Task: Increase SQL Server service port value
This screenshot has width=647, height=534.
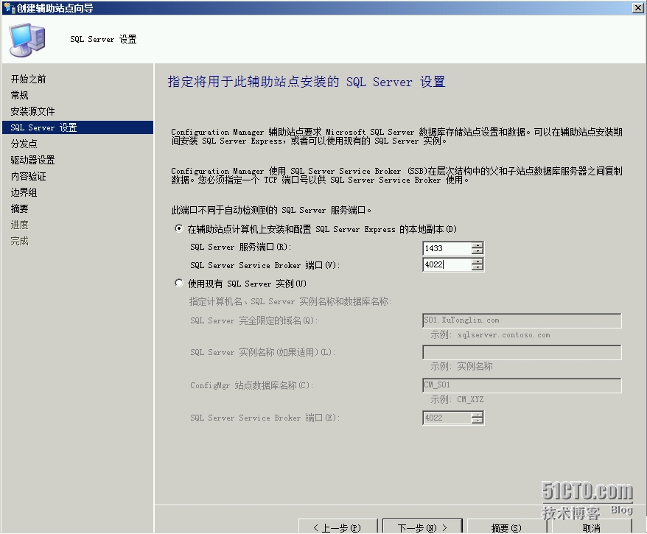Action: click(478, 245)
